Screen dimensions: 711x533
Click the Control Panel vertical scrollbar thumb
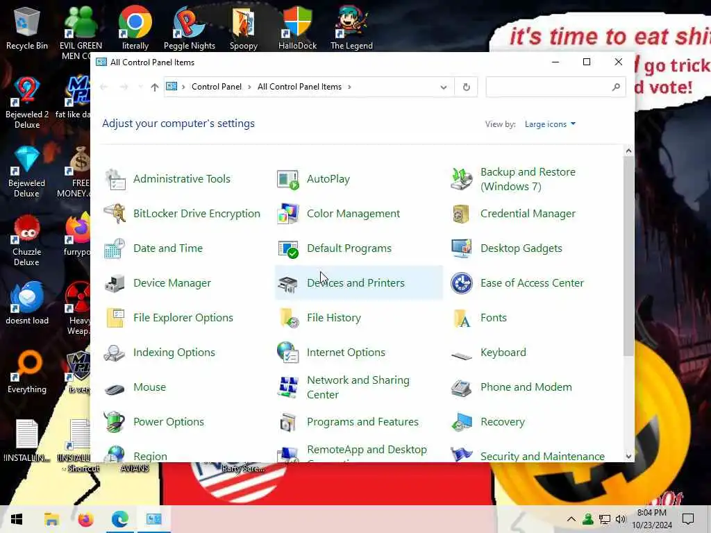(x=628, y=256)
